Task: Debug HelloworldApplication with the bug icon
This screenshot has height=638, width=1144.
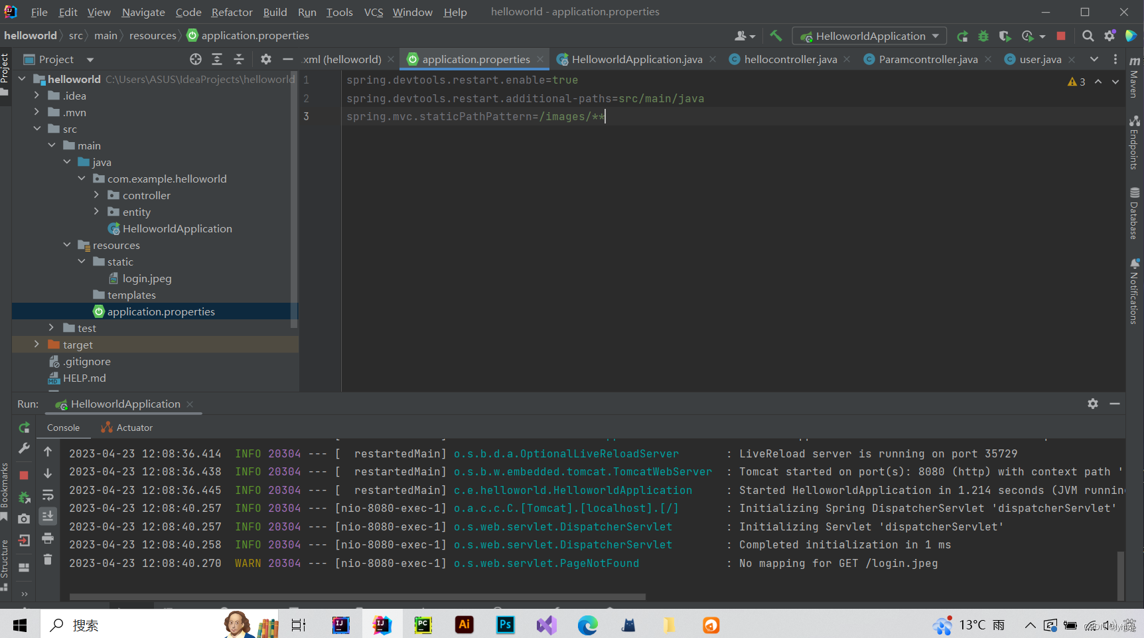Action: click(983, 36)
